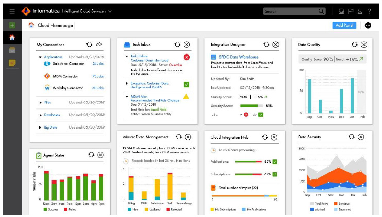
Task: Close the Data Quality panel
Action: tap(364, 45)
